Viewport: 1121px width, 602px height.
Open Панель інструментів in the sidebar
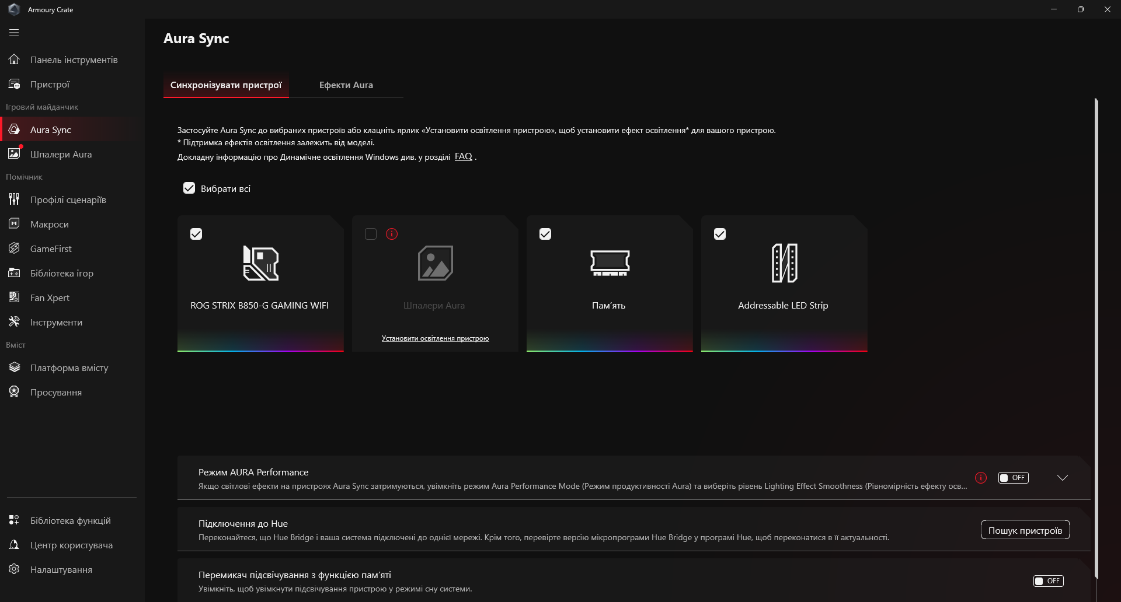[74, 60]
